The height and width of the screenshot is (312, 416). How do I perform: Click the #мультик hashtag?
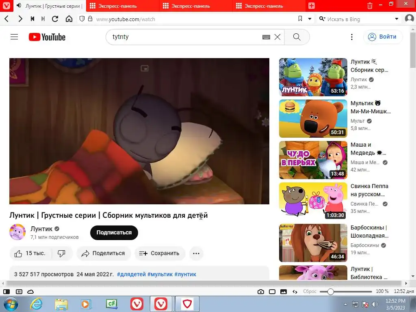tap(160, 274)
